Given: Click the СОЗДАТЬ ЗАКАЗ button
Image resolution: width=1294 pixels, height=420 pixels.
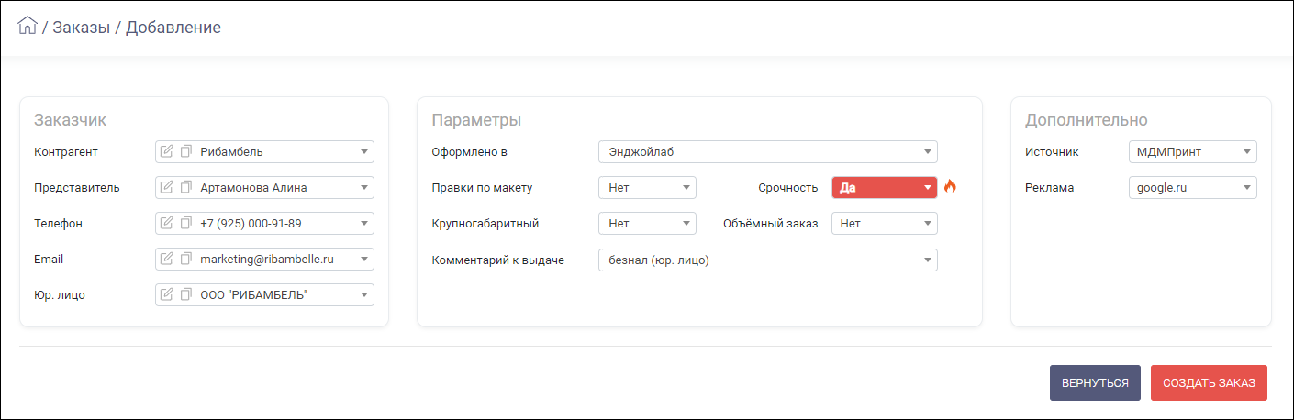Looking at the screenshot, I should 1209,382.
